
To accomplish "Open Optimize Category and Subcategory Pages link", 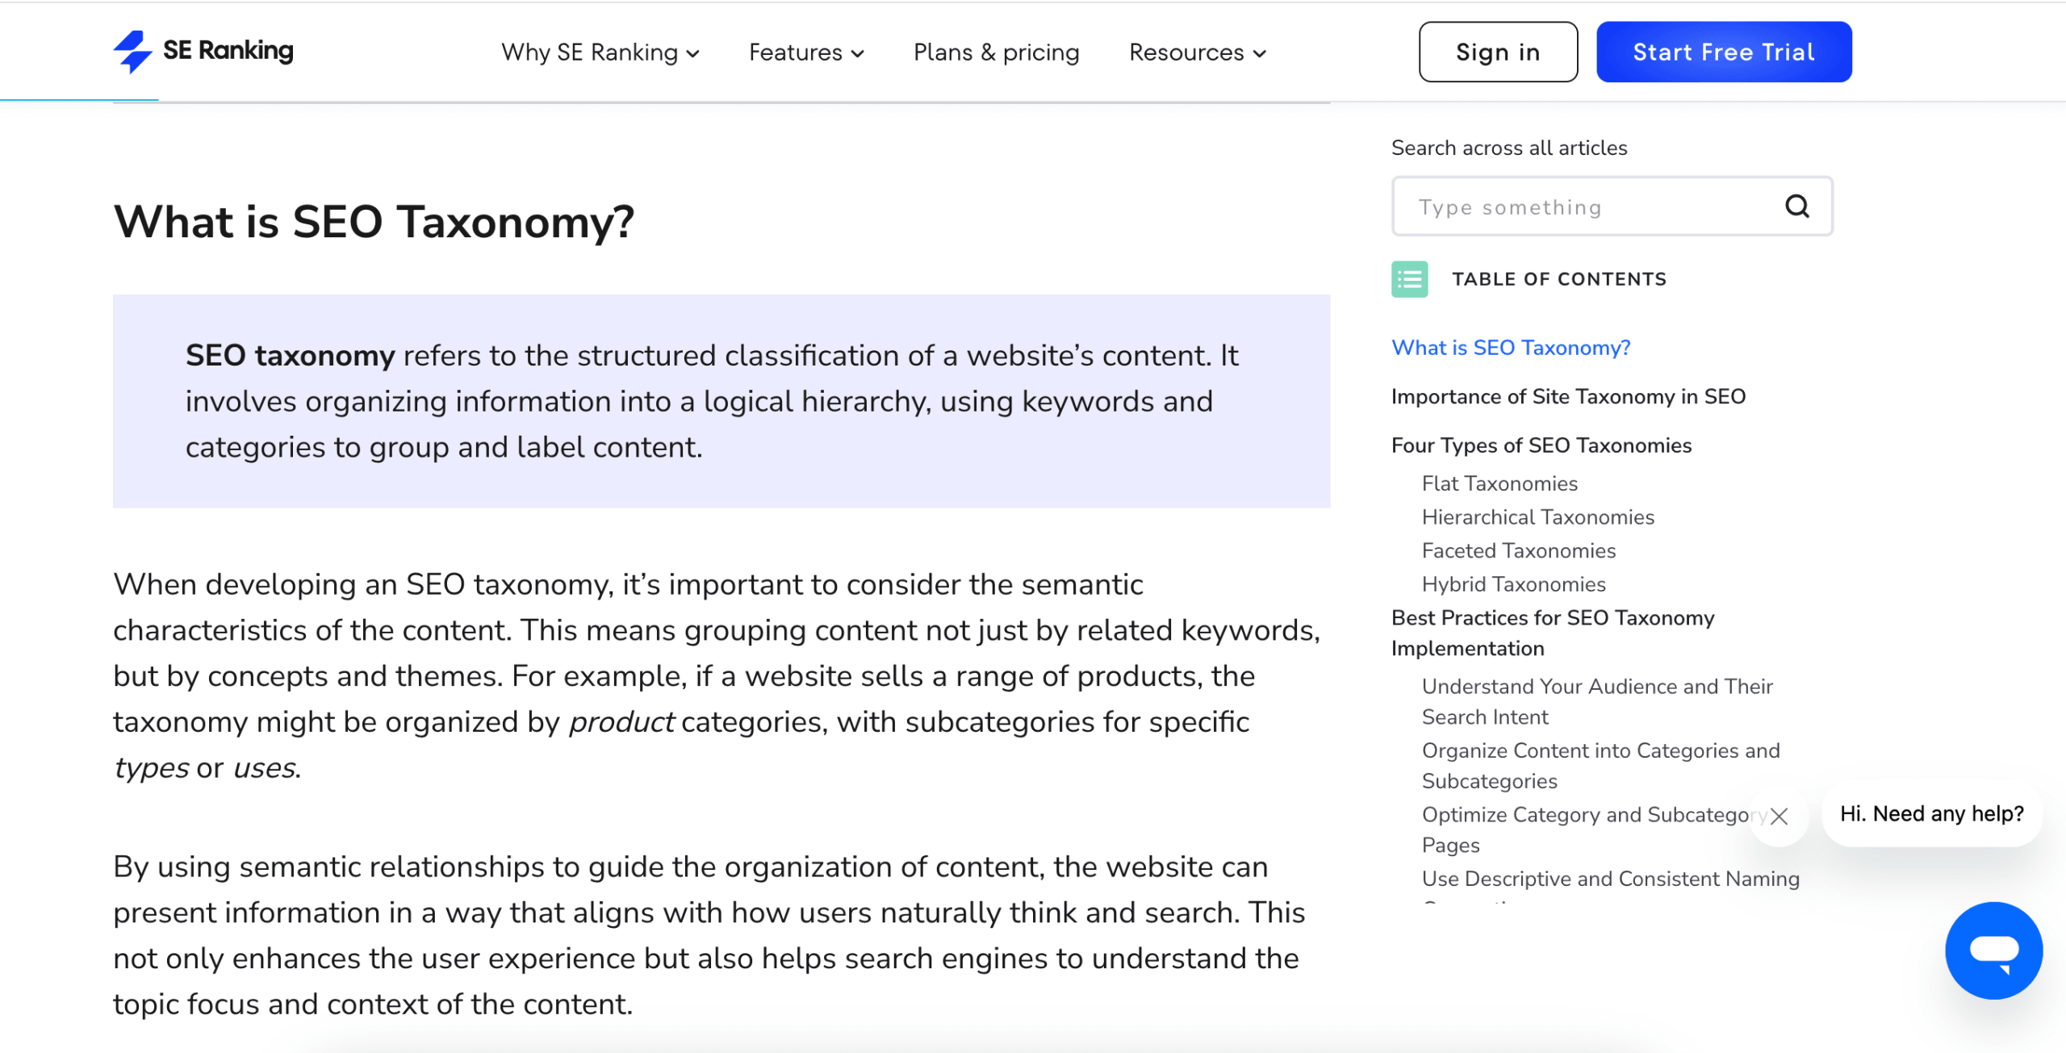I will [x=1595, y=830].
